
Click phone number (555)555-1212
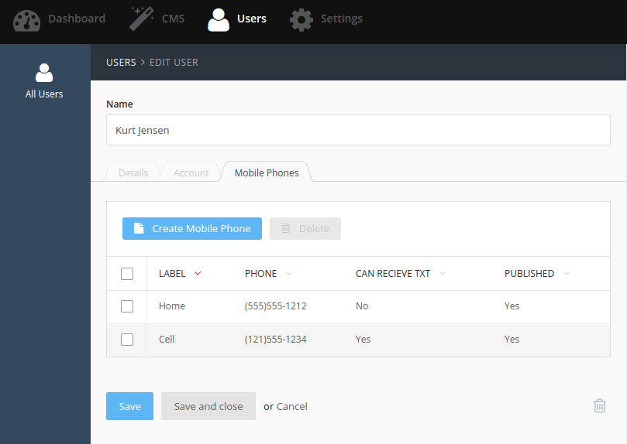pyautogui.click(x=275, y=306)
